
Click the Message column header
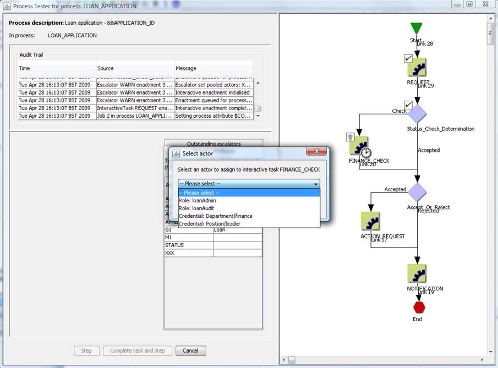tap(214, 68)
